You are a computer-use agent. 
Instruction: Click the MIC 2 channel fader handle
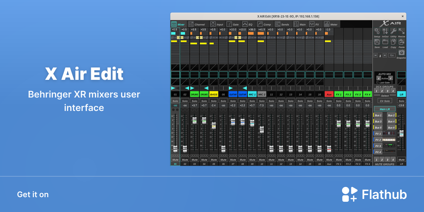261,130
